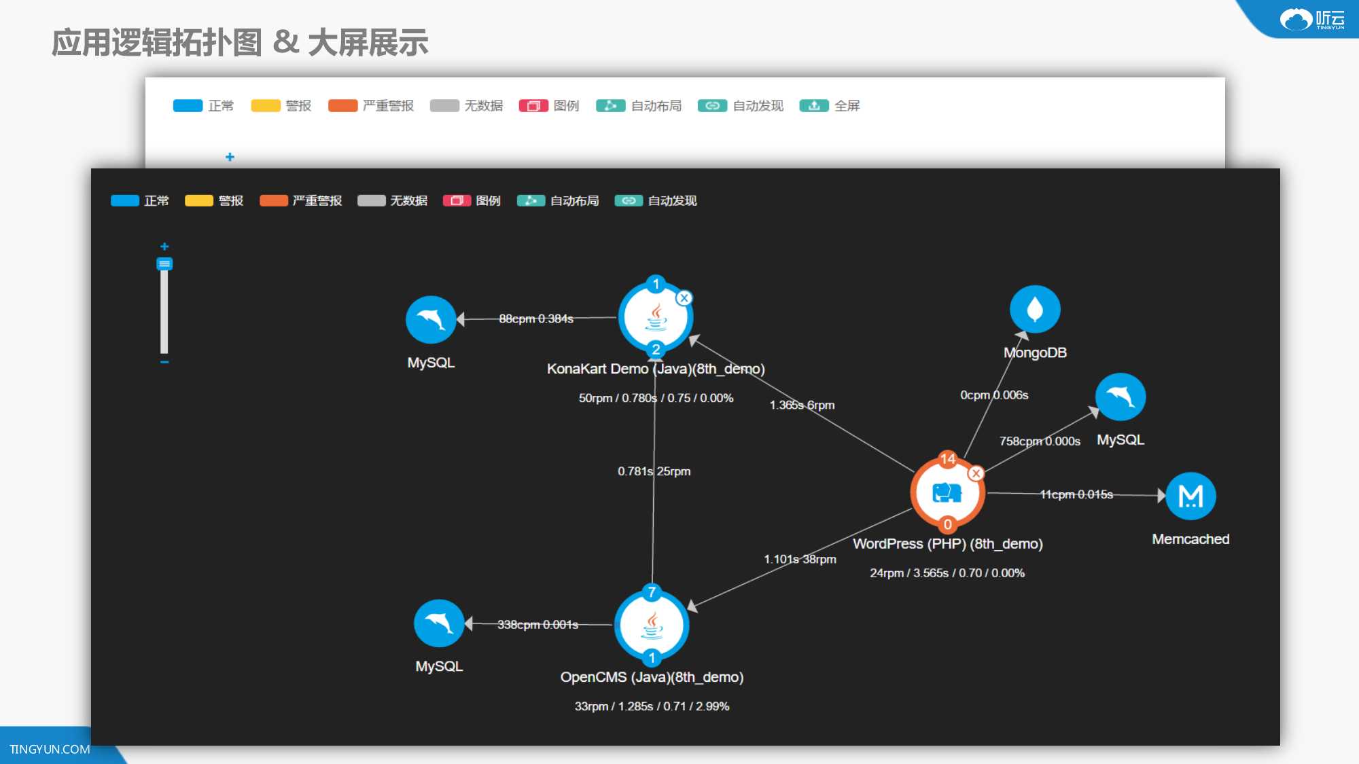Screen dimensions: 1359x764
Task: Click gray 无数据 swatch in dark panel
Action: (372, 201)
